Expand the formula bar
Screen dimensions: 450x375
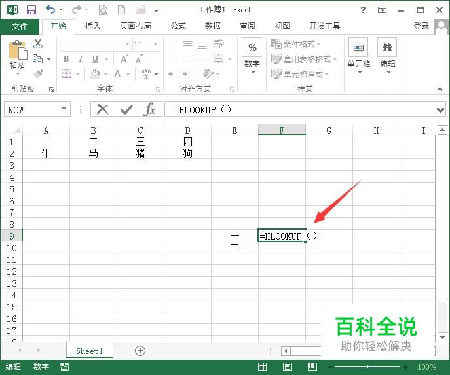440,110
